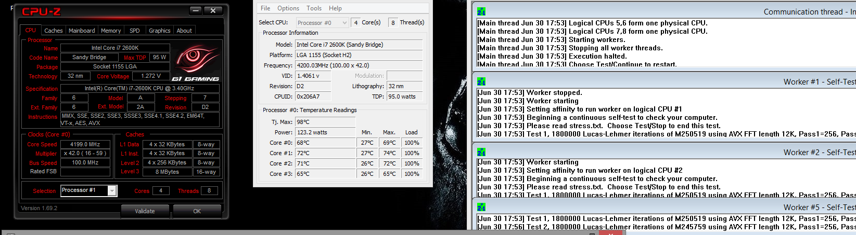
Task: Switch to the Caches tab in CPU-Z
Action: pyautogui.click(x=53, y=31)
